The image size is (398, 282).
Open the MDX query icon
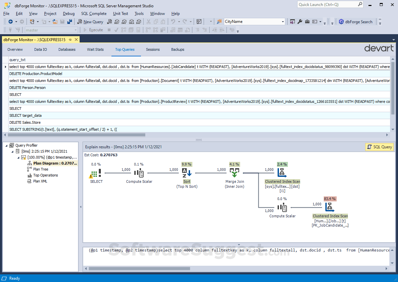[x=116, y=22]
